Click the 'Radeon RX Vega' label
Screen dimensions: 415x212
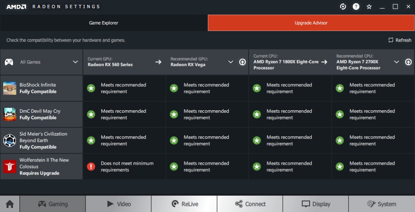point(188,65)
